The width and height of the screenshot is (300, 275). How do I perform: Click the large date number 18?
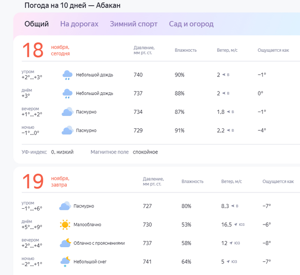tap(33, 50)
